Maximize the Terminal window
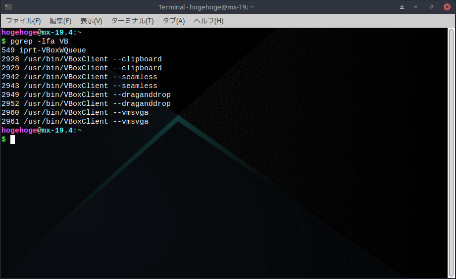This screenshot has width=456, height=279. [x=431, y=7]
